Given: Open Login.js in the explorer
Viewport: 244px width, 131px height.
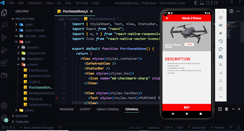Looking at the screenshot, I should (x=34, y=82).
